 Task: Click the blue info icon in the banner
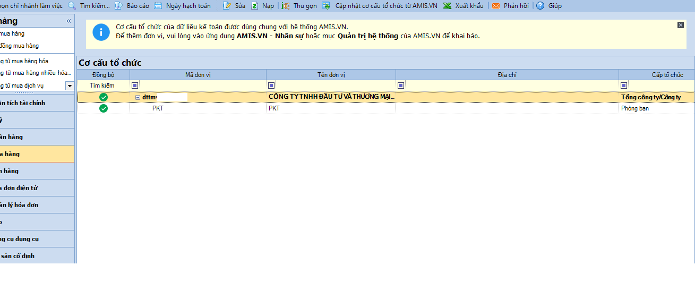point(101,32)
